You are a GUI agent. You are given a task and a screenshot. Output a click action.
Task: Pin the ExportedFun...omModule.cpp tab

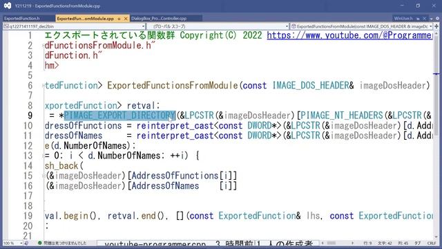(x=119, y=19)
